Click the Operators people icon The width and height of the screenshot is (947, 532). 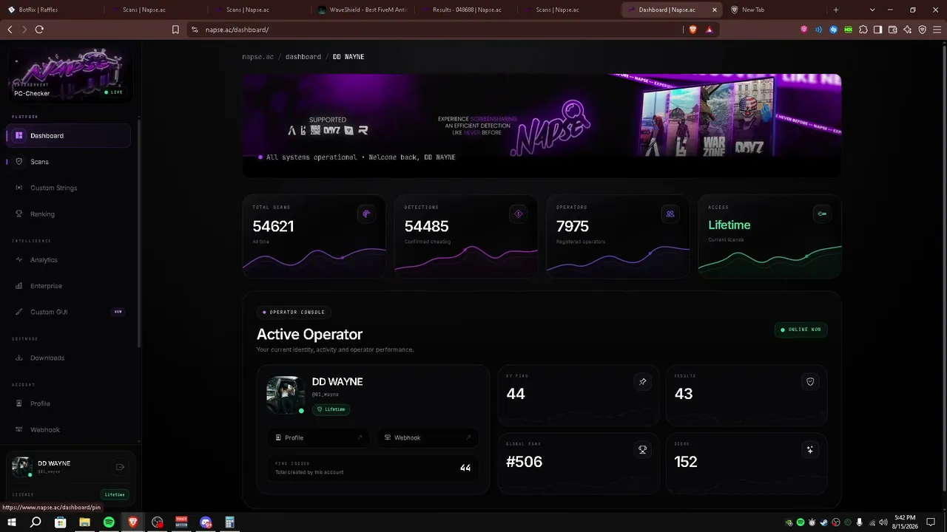click(670, 214)
